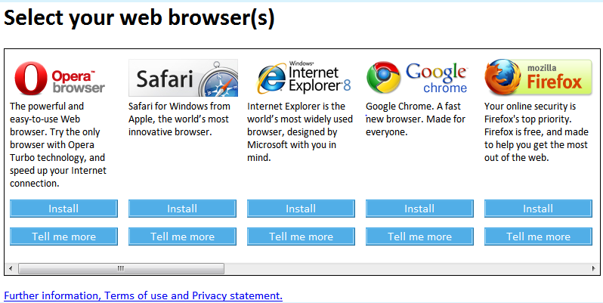Click the Opera browser logo
The height and width of the screenshot is (303, 603).
(60, 78)
